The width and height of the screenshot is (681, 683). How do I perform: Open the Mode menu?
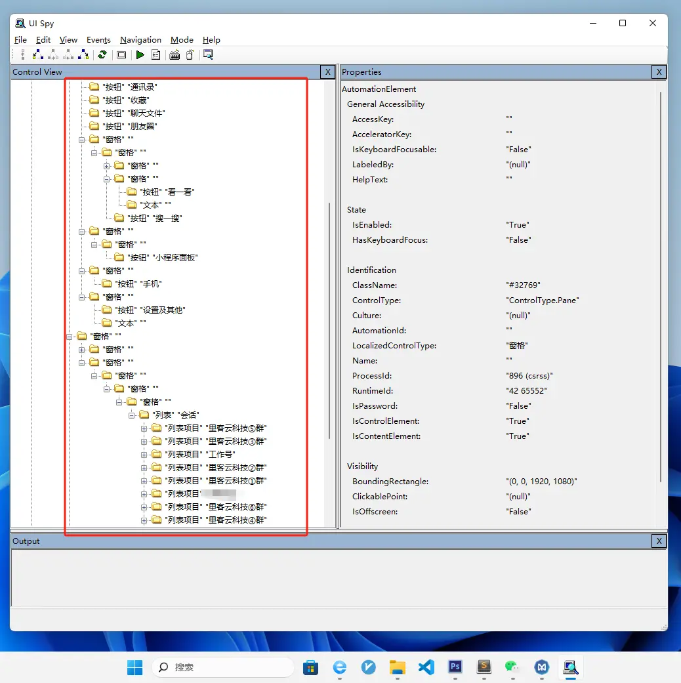pyautogui.click(x=182, y=40)
